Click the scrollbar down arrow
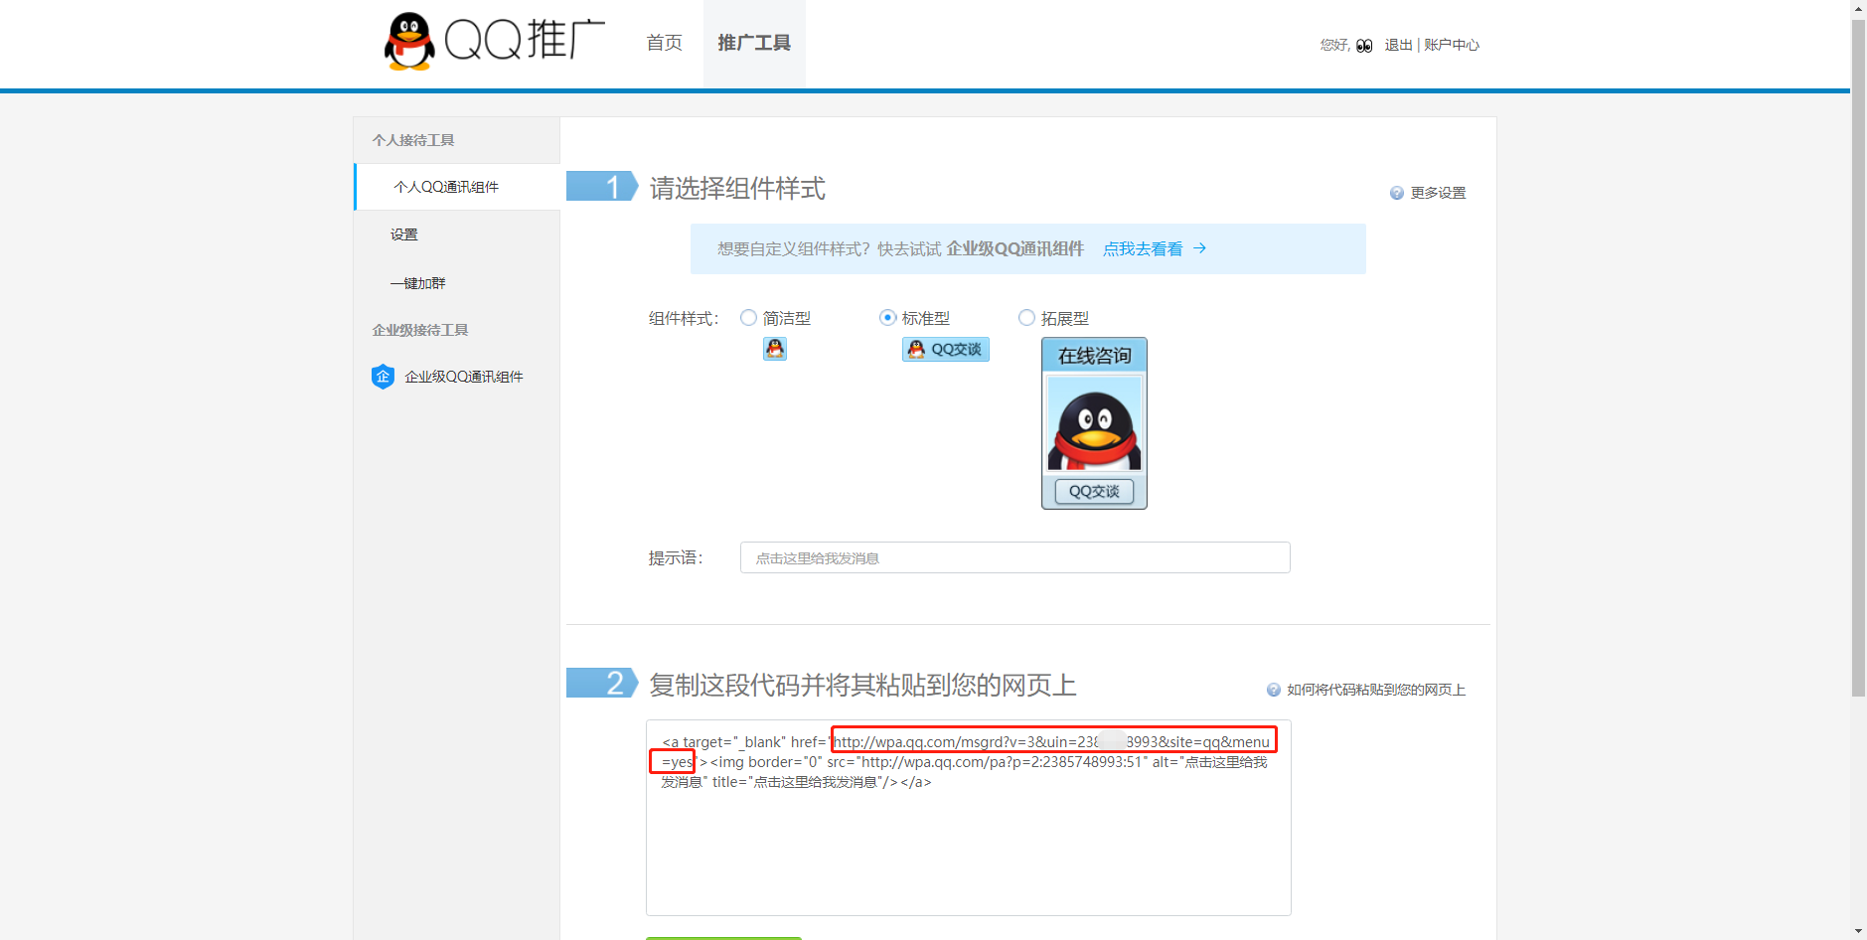 click(x=1858, y=932)
